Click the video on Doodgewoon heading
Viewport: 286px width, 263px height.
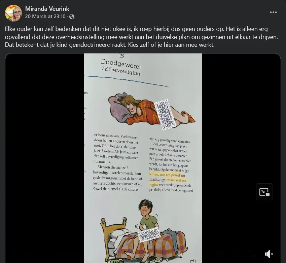pyautogui.click(x=121, y=64)
